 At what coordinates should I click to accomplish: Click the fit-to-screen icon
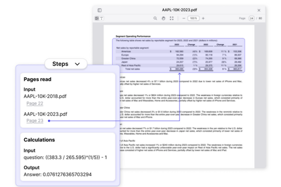(172, 19)
